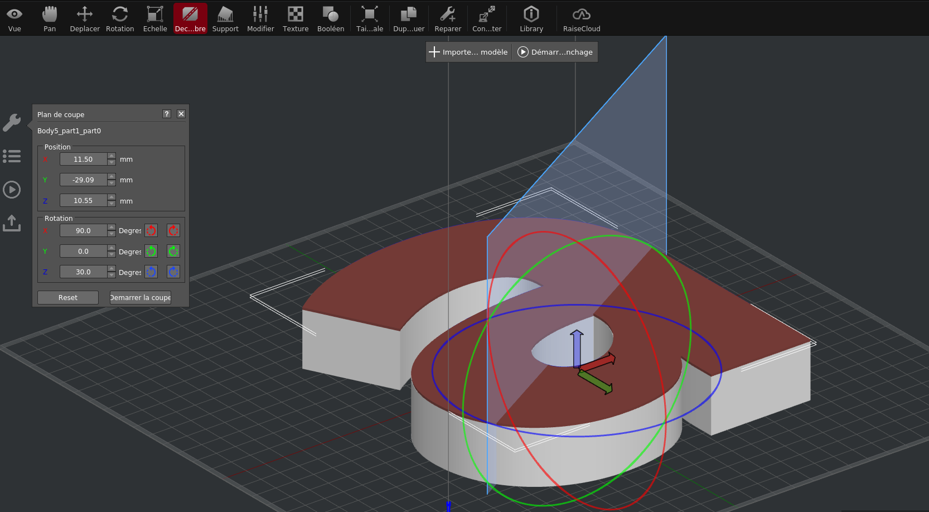The image size is (929, 512).
Task: Rotate X clockwise with red arrow
Action: click(x=173, y=230)
